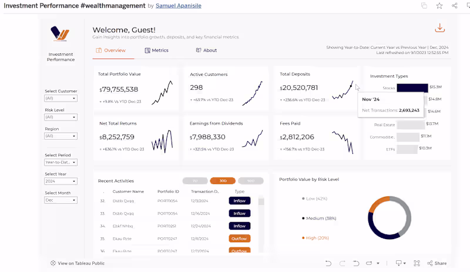Expand the Risk Level dropdown
470x272 pixels.
tap(61, 117)
